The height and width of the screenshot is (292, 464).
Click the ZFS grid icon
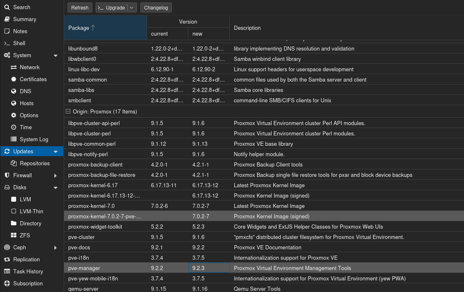[x=14, y=235]
